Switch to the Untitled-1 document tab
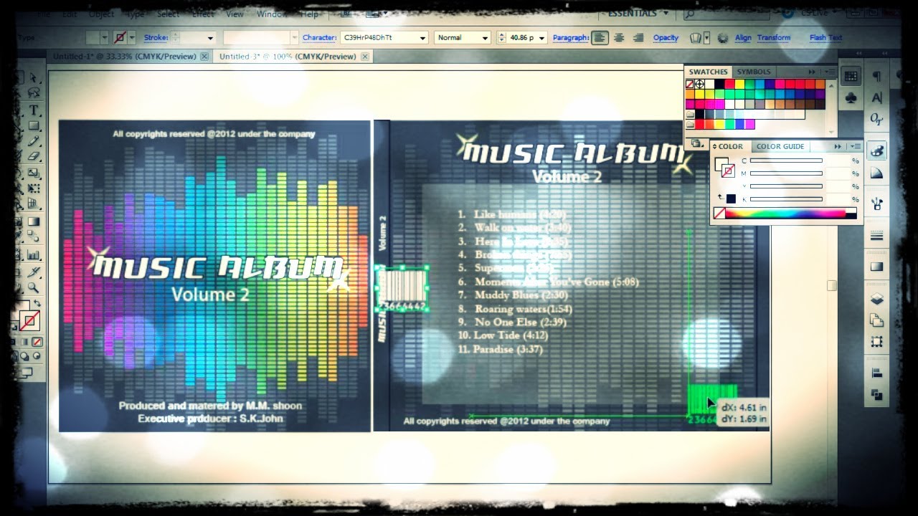The height and width of the screenshot is (516, 918). (x=129, y=57)
